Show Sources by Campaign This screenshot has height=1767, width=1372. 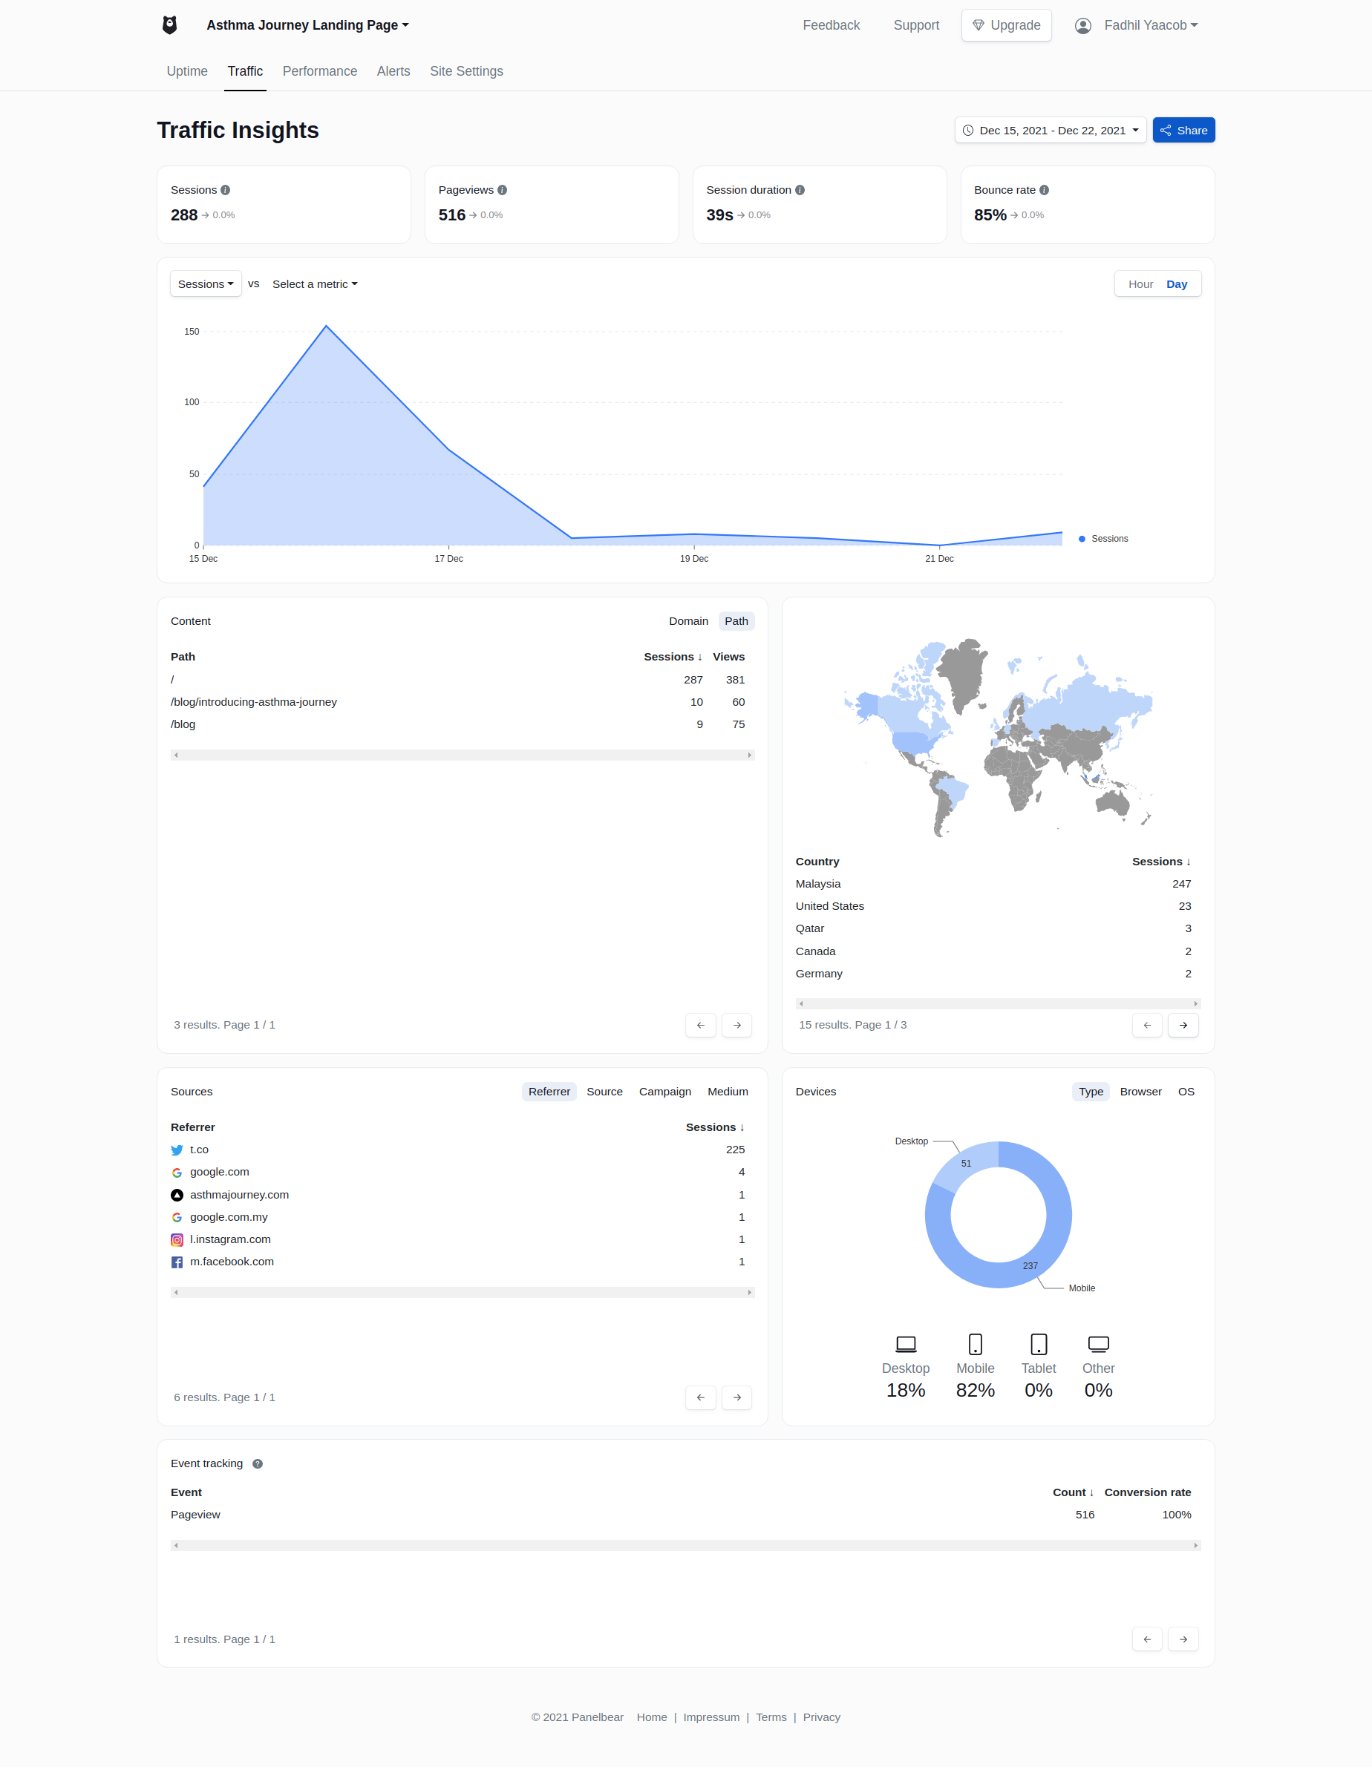pyautogui.click(x=664, y=1092)
